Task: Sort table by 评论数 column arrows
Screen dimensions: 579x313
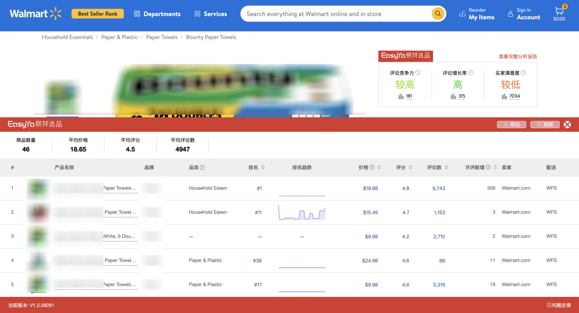Action: [446, 167]
